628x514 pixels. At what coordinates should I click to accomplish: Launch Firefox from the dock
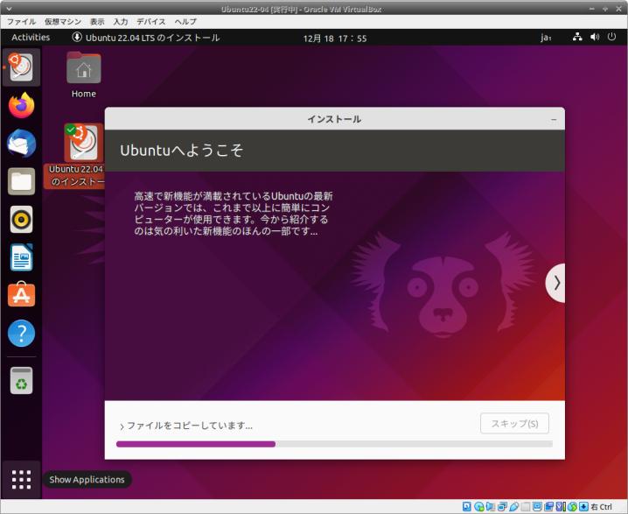(x=21, y=105)
